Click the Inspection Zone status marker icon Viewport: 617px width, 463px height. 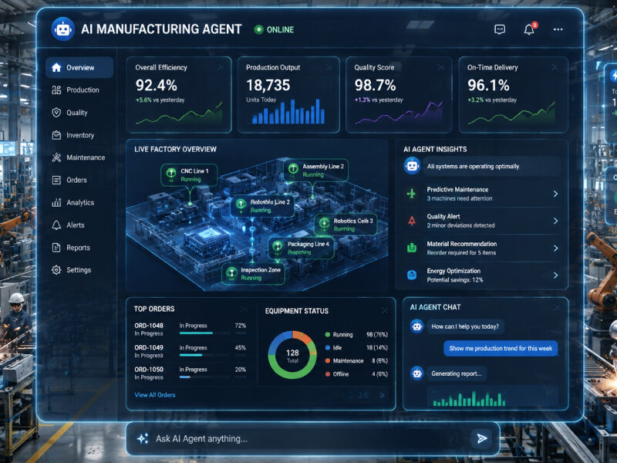231,272
